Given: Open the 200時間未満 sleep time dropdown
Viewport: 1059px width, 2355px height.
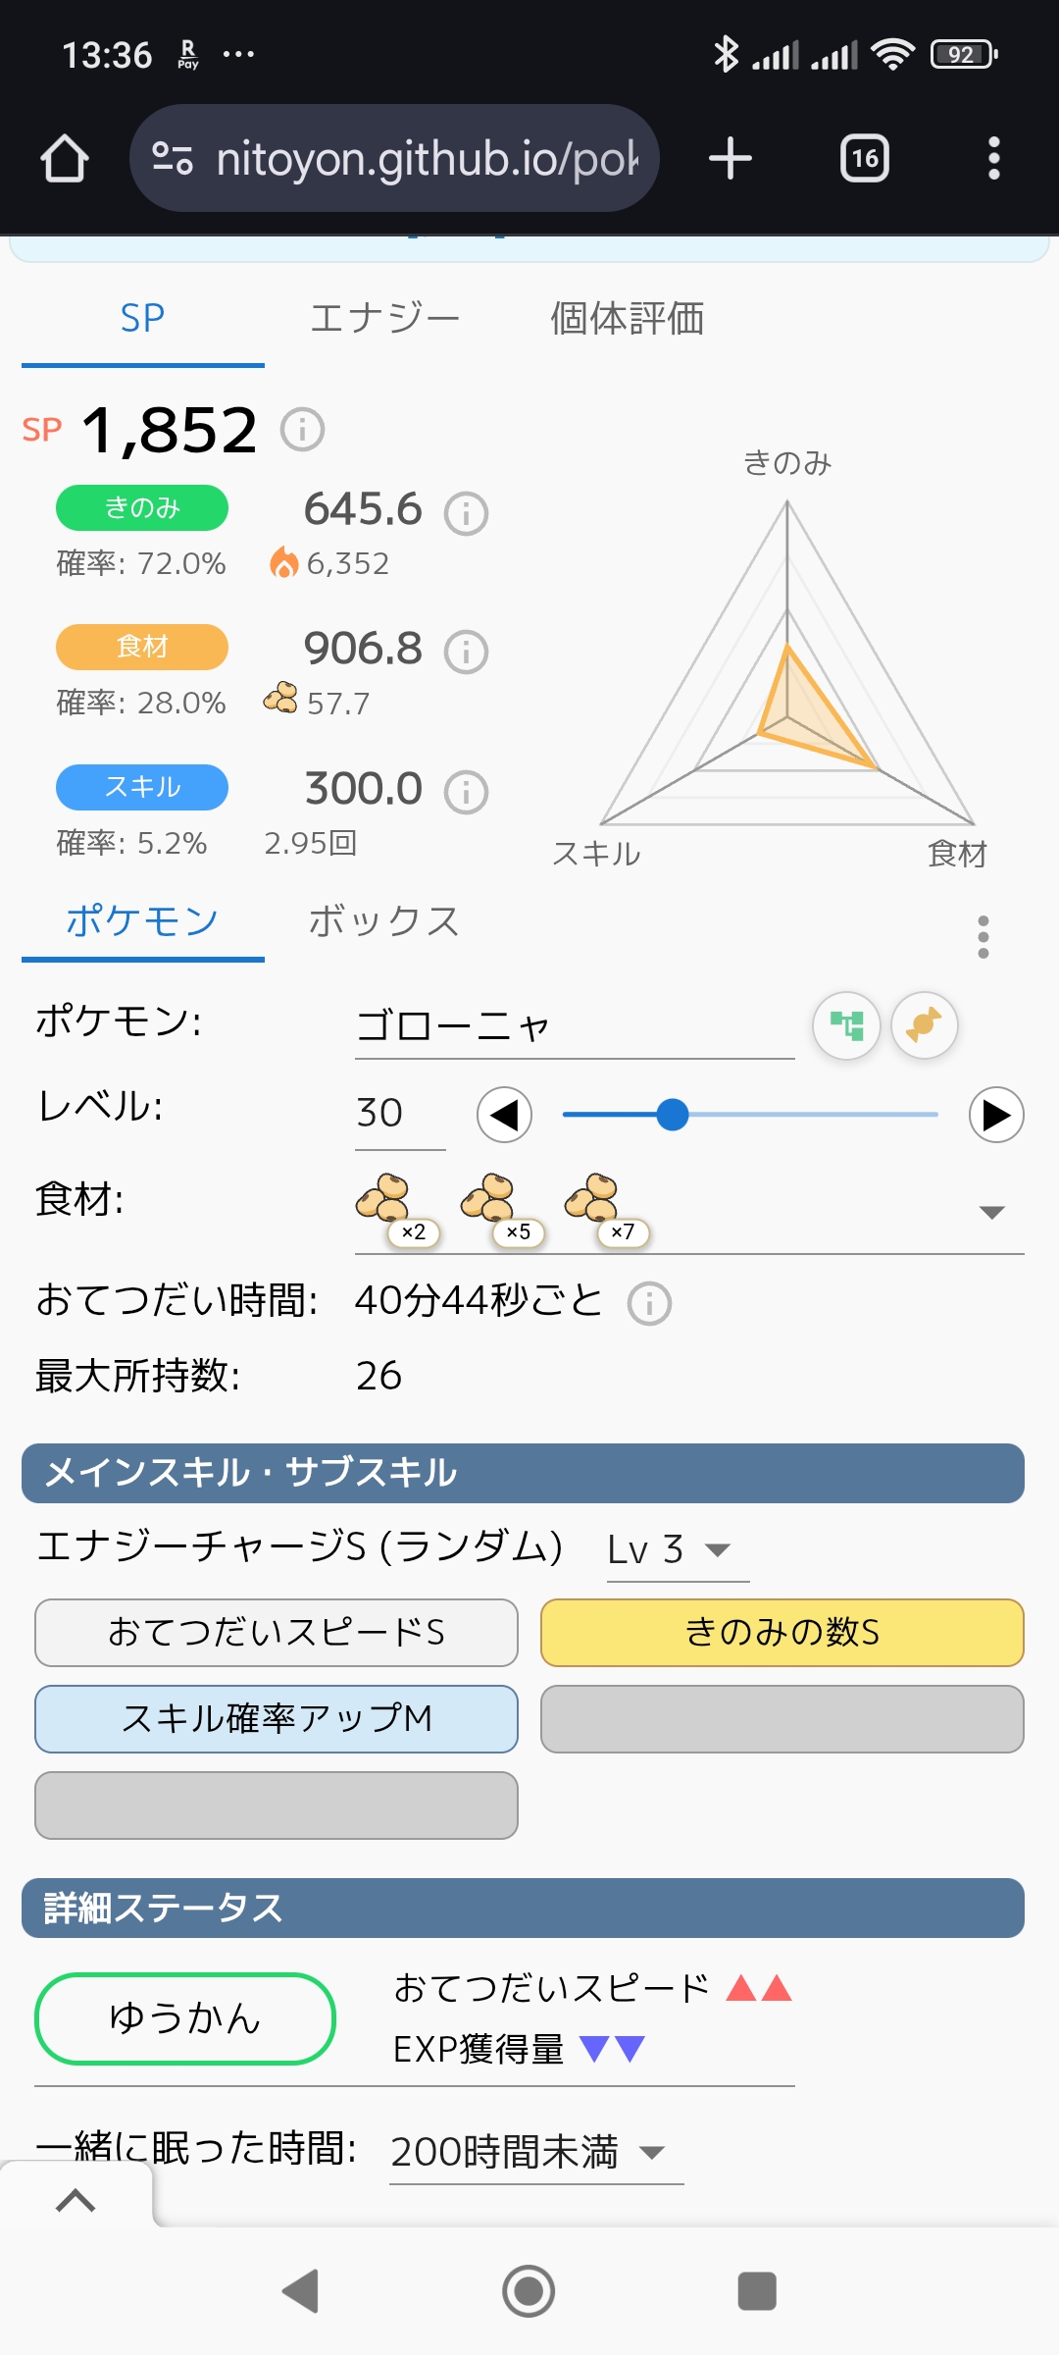Looking at the screenshot, I should (535, 2153).
